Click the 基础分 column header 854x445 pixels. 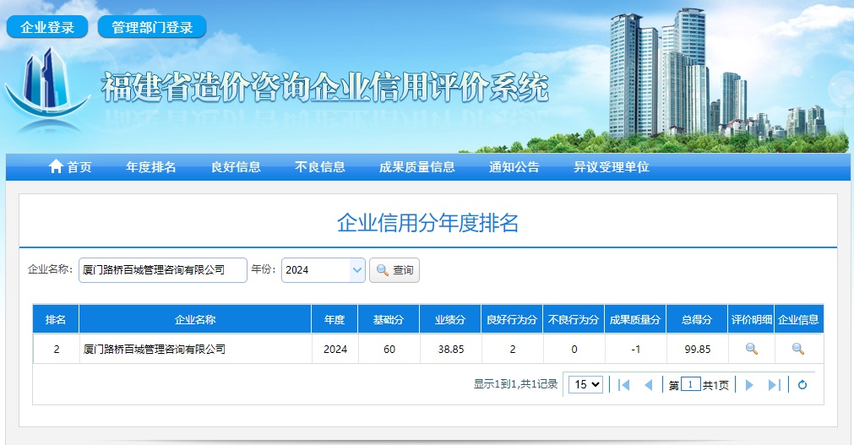click(389, 319)
